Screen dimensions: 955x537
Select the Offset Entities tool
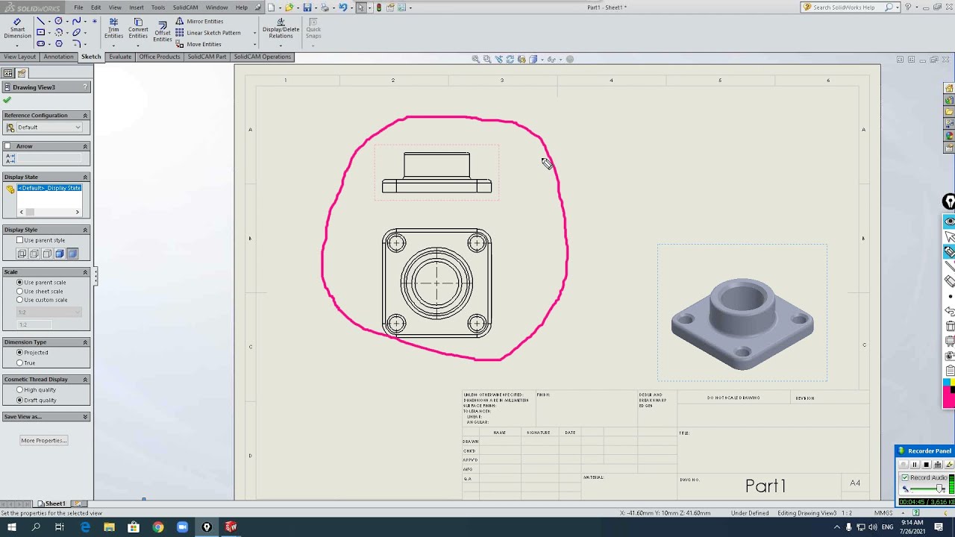pos(162,31)
